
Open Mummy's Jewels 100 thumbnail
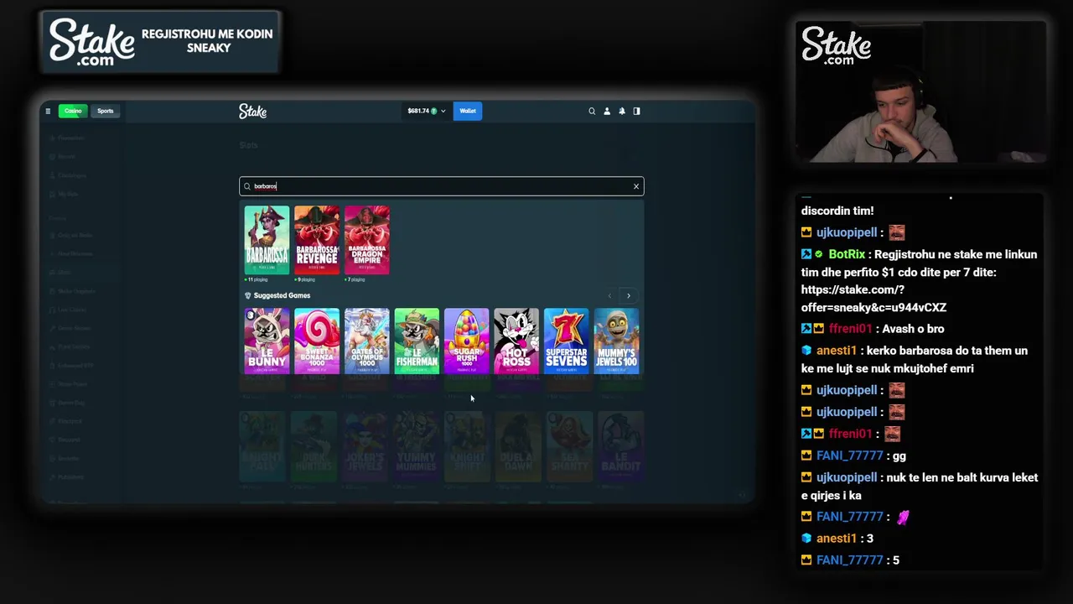616,341
